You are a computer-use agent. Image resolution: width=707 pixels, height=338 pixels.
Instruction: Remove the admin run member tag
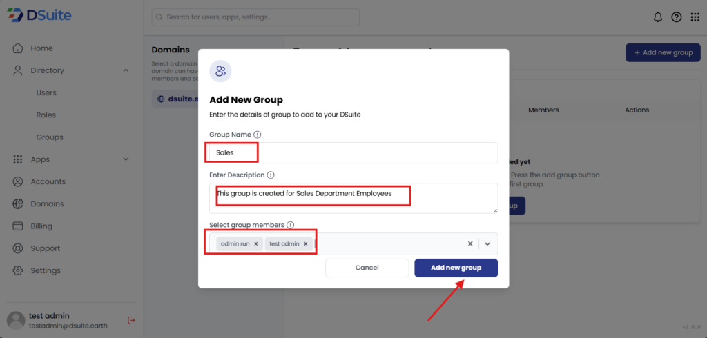[255, 243]
